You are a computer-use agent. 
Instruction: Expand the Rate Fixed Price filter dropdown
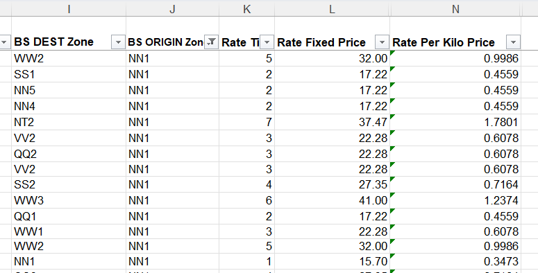pos(383,42)
